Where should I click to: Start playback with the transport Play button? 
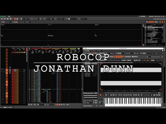point(2,19)
